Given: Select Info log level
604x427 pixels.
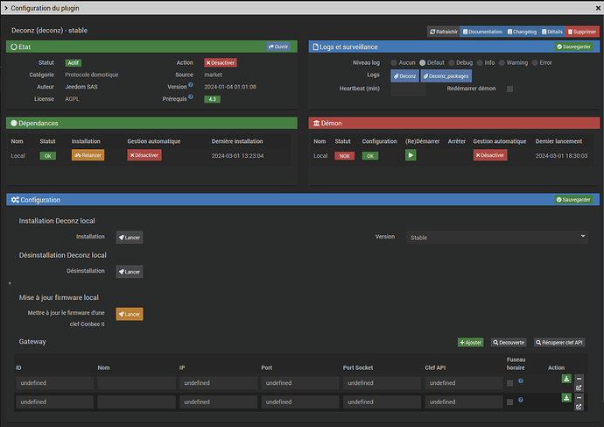Looking at the screenshot, I should tap(480, 62).
